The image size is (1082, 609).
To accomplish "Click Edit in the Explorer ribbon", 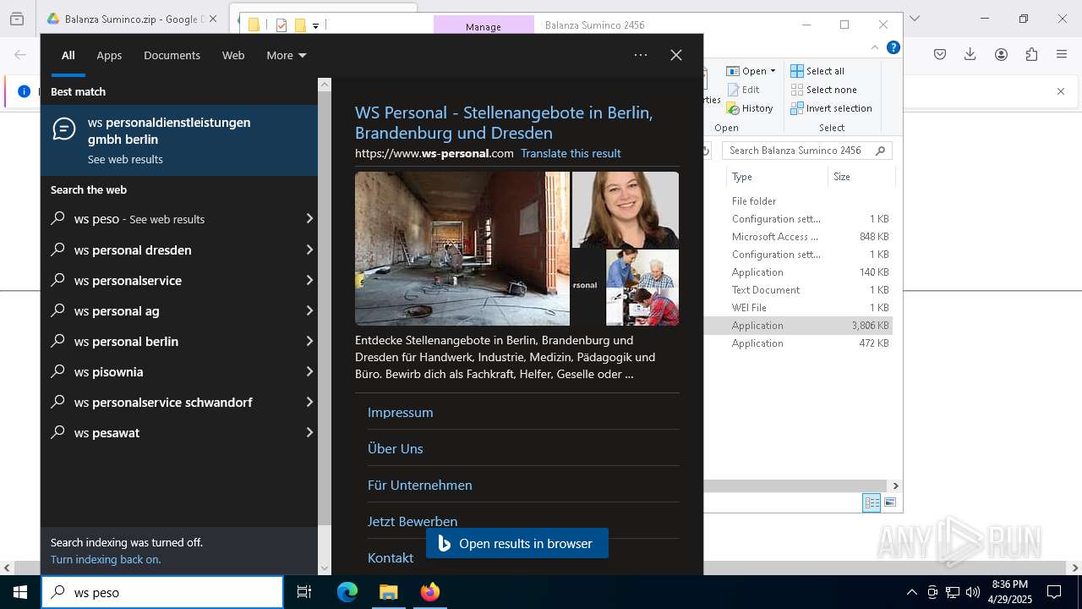I will coord(743,90).
